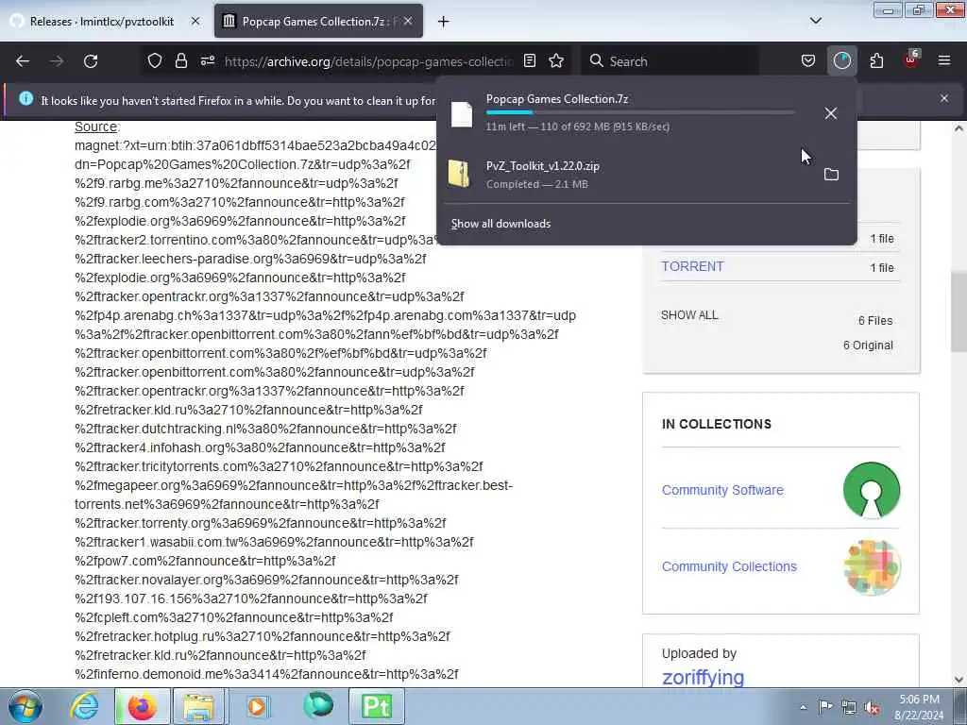Click the Community Collections thumbnail image
Screen dimensions: 967x725
872,567
